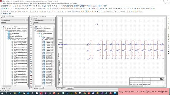
Task: Select the Spline curve tool
Action: (x=31, y=66)
